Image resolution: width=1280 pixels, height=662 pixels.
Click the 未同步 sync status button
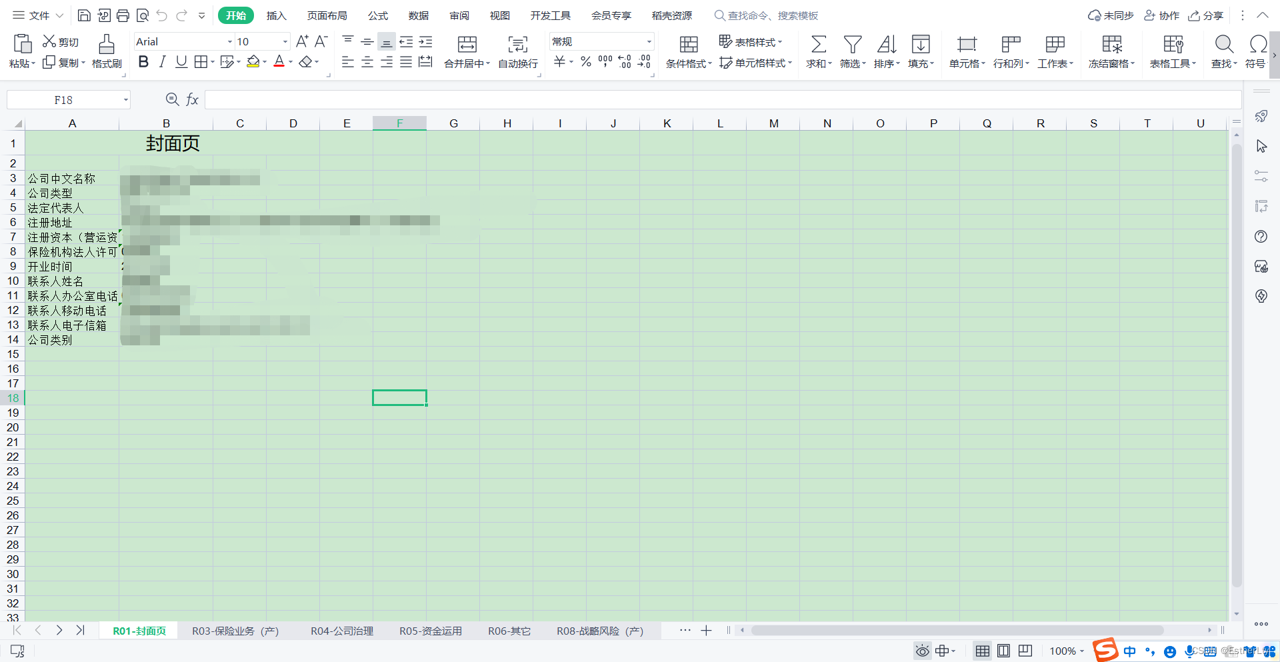point(1110,15)
